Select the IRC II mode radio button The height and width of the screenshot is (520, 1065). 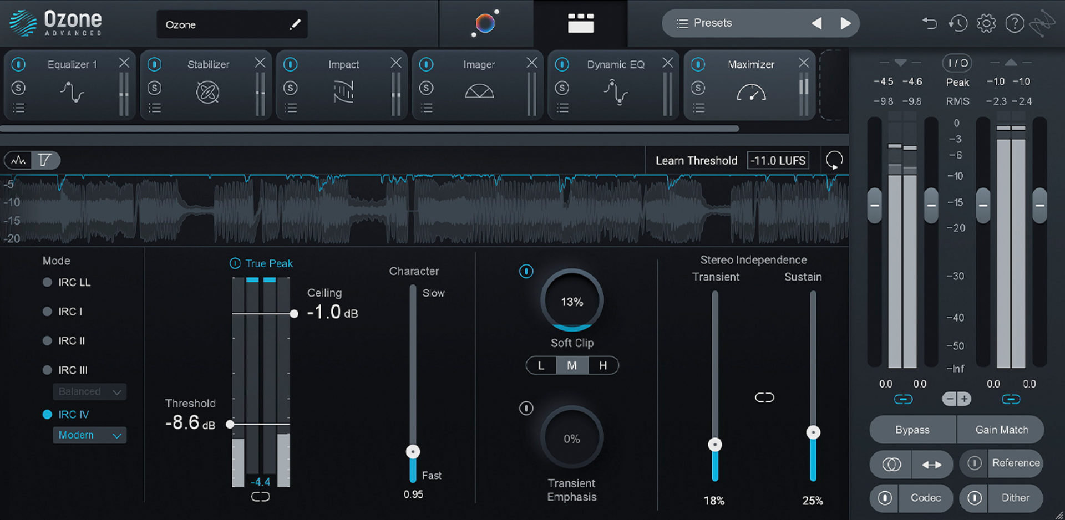[x=47, y=340]
